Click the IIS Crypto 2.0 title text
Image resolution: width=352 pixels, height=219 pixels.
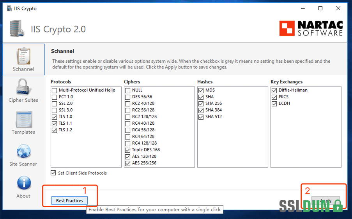(58, 29)
